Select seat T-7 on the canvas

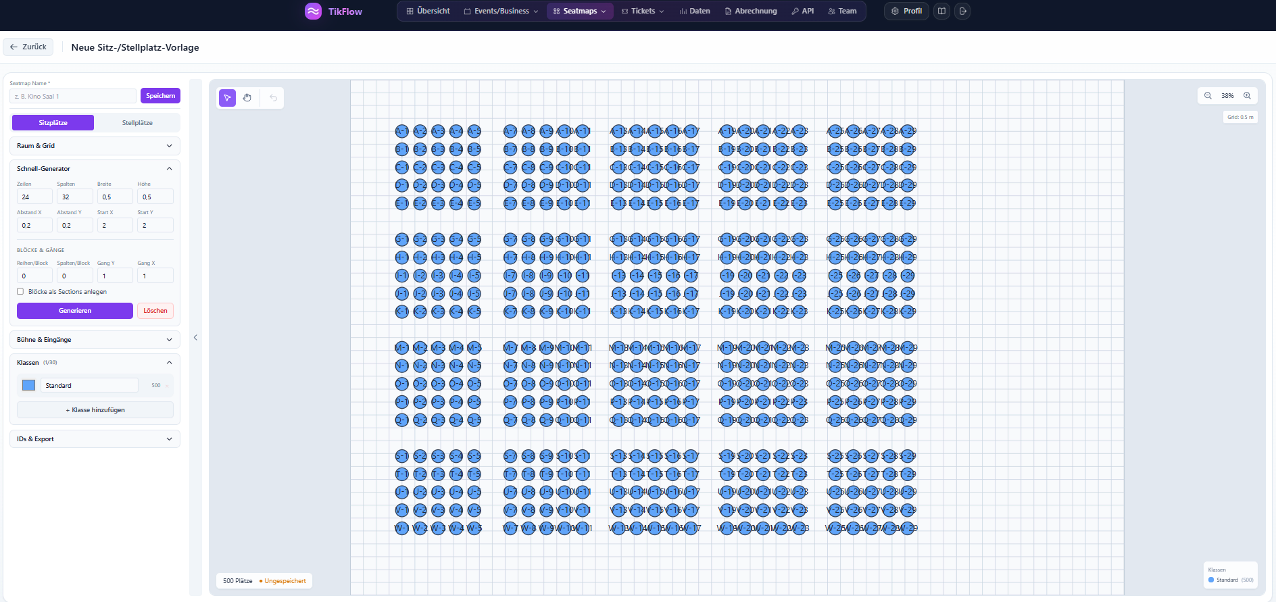click(x=510, y=474)
